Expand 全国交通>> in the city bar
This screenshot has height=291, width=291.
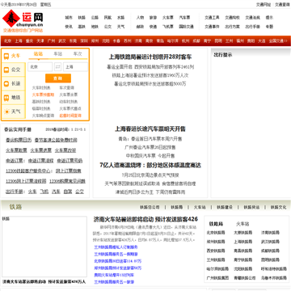pyautogui.click(x=278, y=41)
